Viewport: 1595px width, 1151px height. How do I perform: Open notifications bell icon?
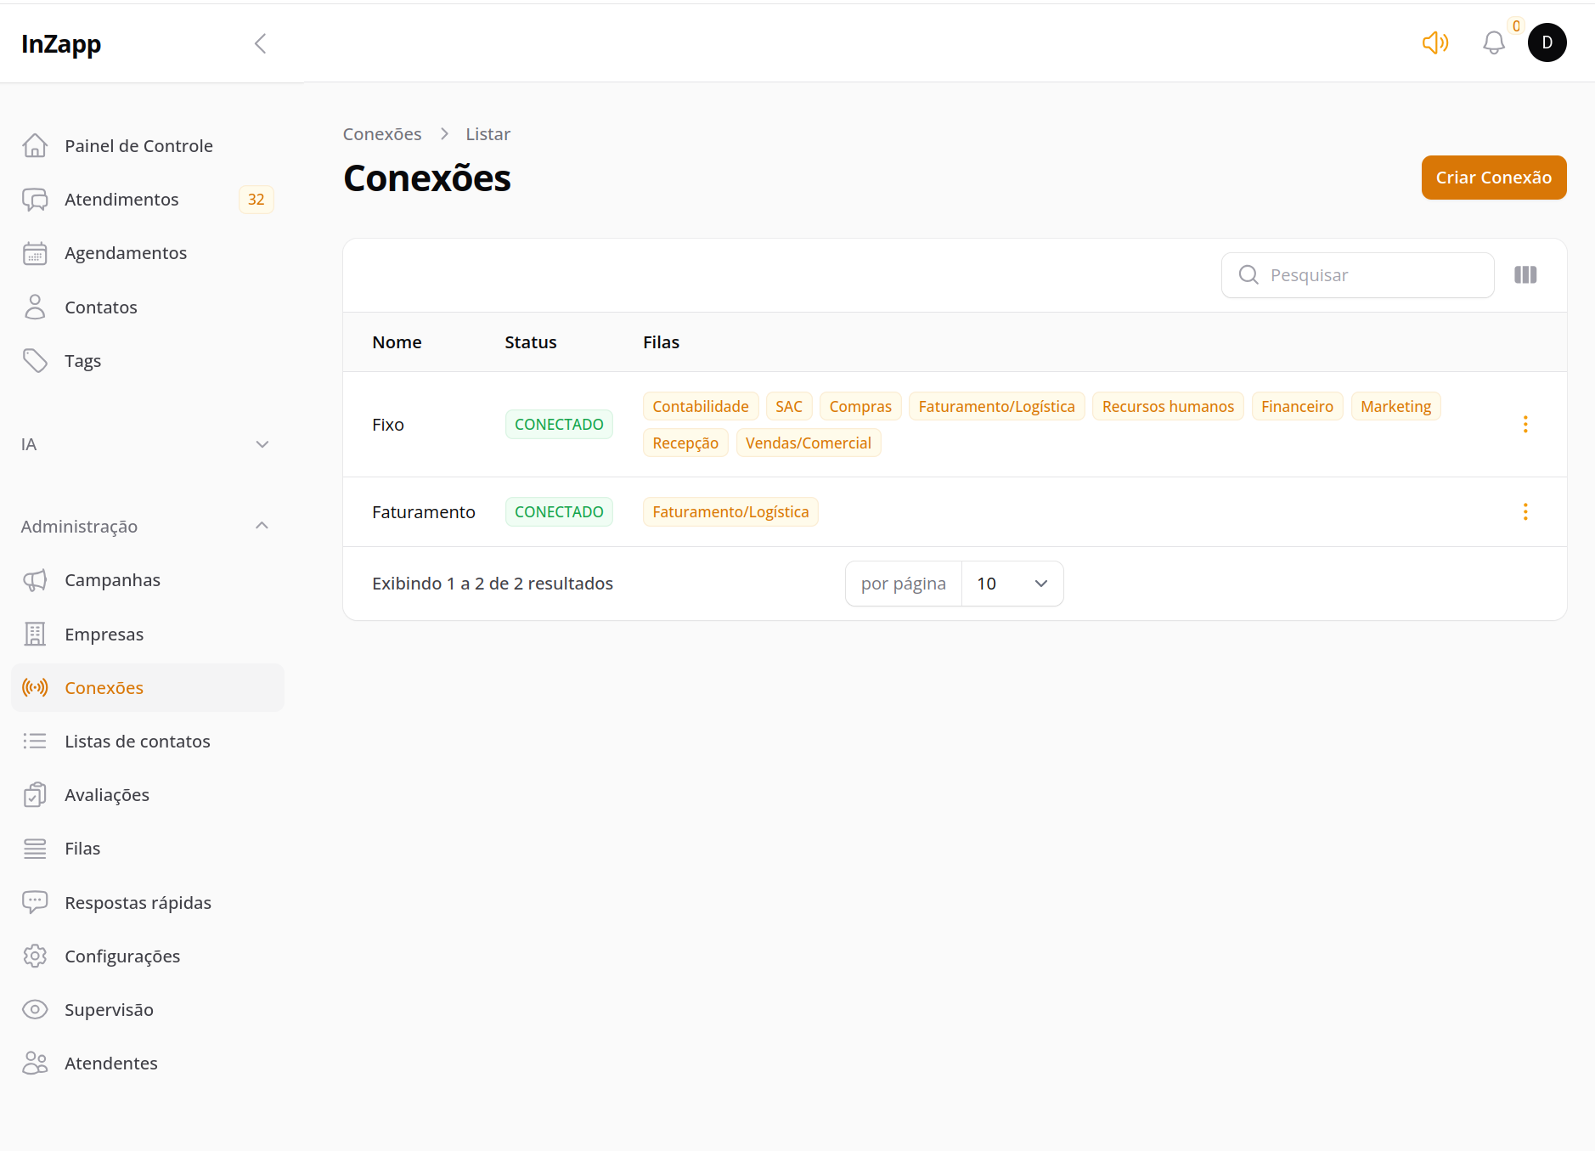point(1493,42)
